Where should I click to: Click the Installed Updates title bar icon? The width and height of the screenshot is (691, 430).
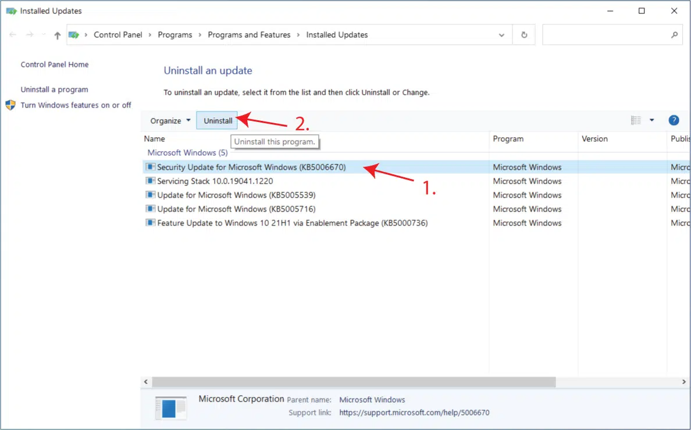coord(12,11)
